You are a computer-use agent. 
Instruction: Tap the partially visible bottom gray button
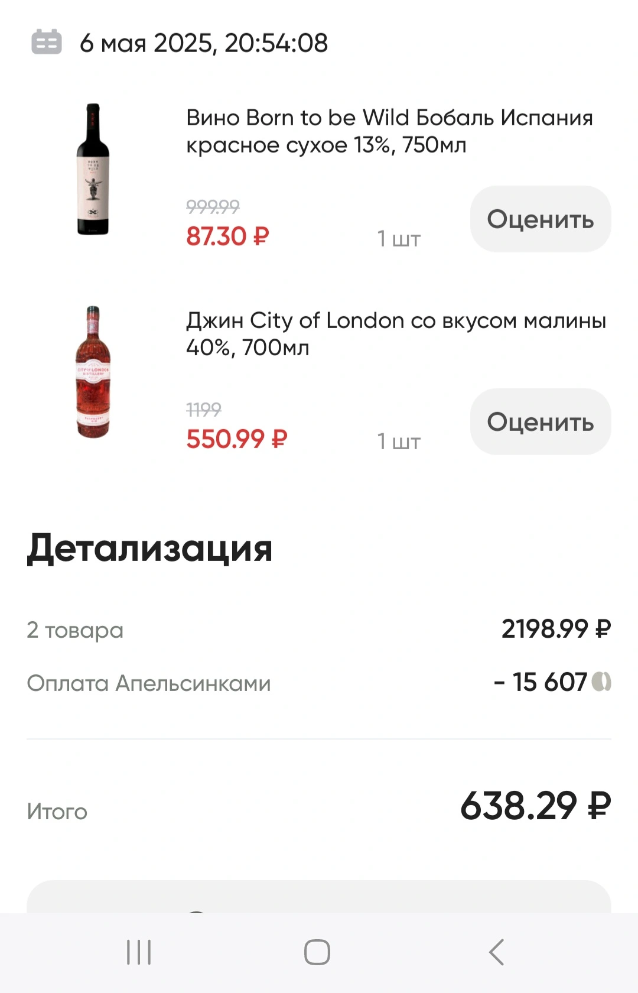click(x=319, y=897)
